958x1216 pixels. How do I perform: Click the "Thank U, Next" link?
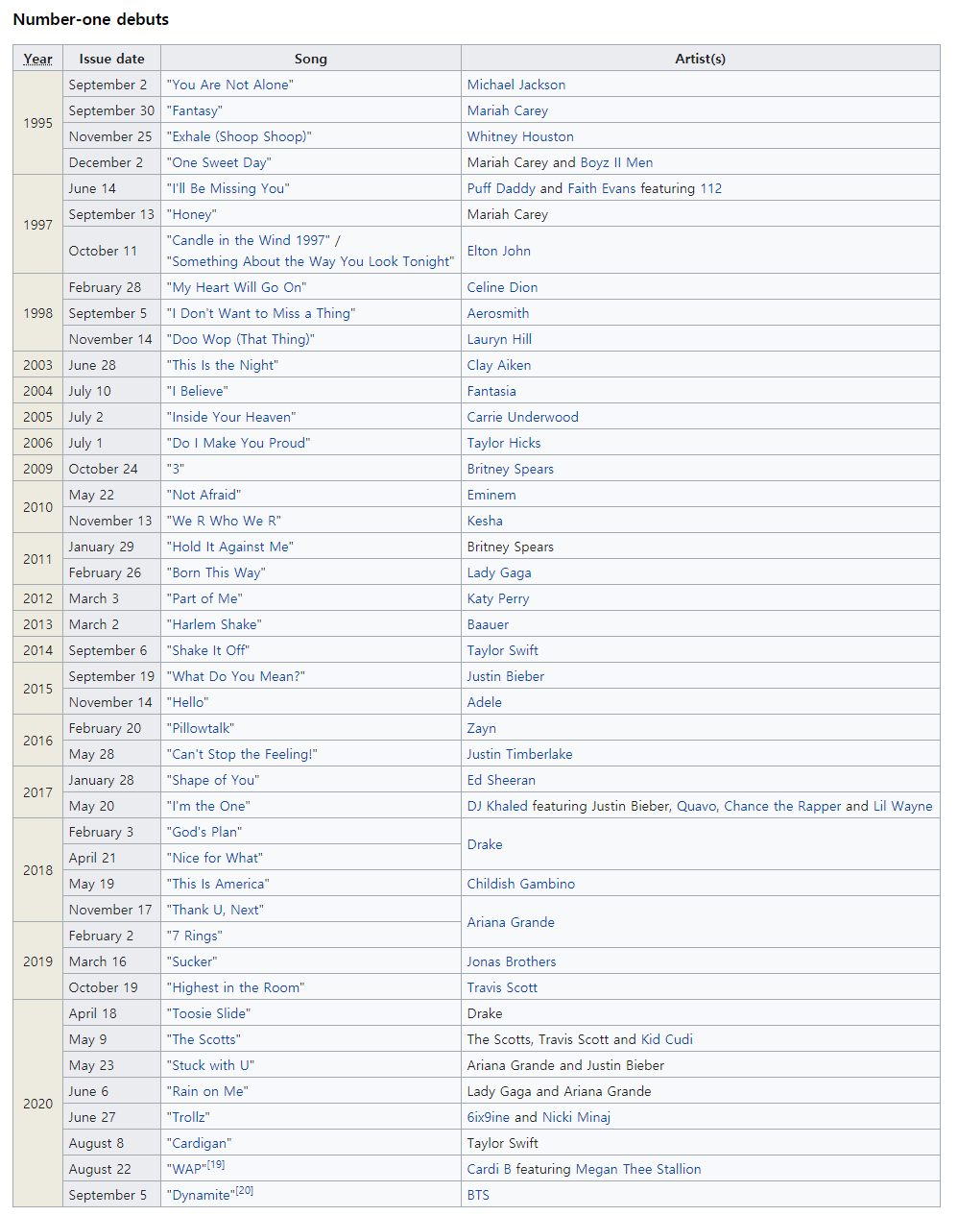click(x=216, y=910)
